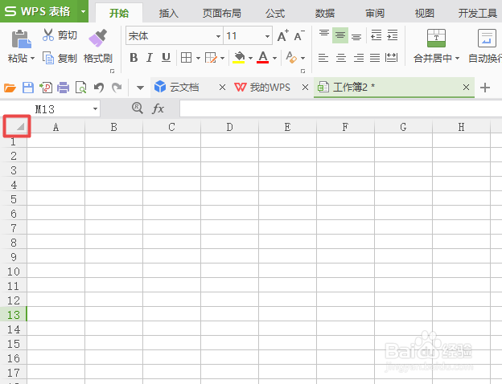Toggle italic formatting
This screenshot has width=502, height=384.
pyautogui.click(x=149, y=58)
